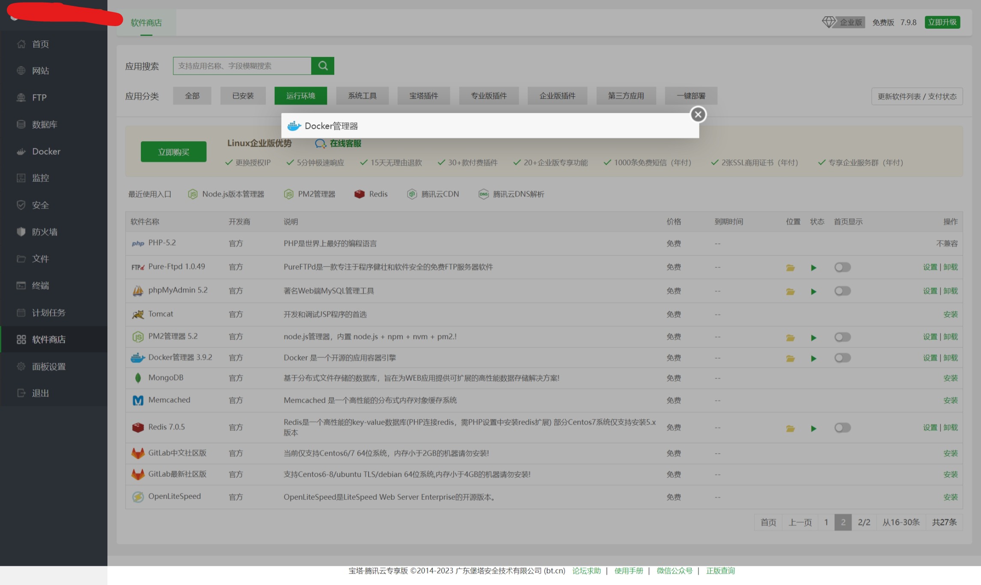
Task: Open PM2管理器 recent shortcut
Action: click(x=310, y=194)
